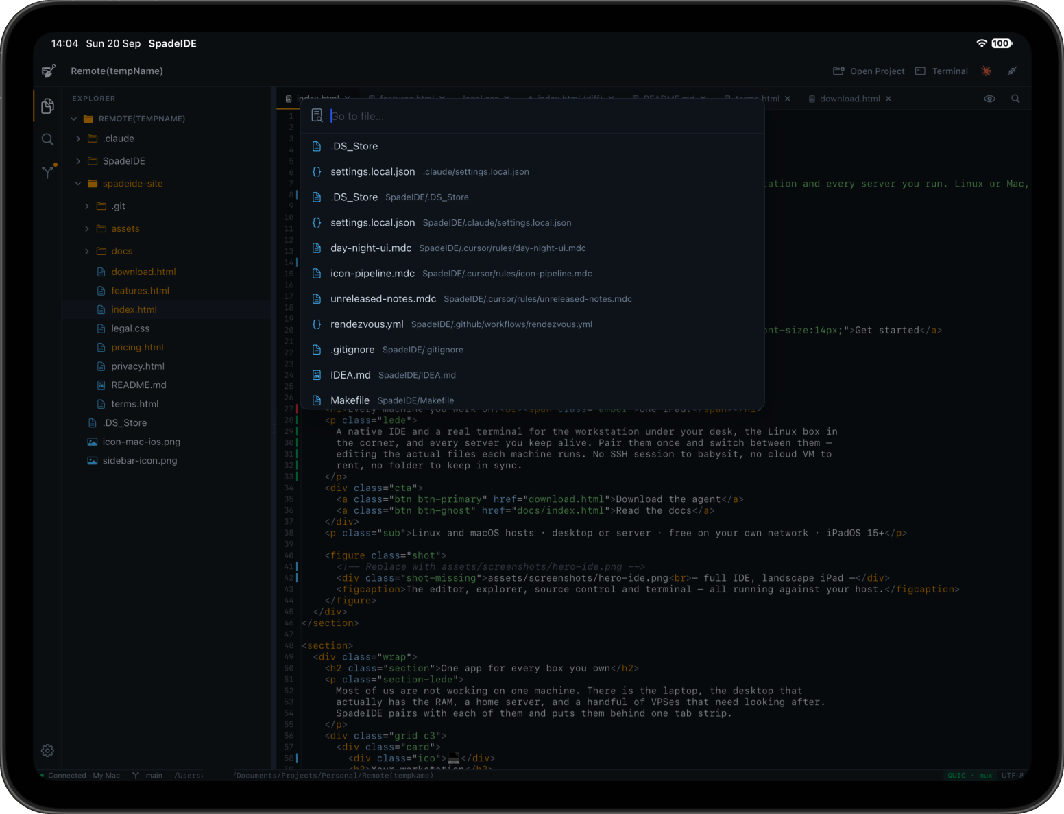This screenshot has height=814, width=1064.
Task: Click the orange starburst assistant icon
Action: 986,71
